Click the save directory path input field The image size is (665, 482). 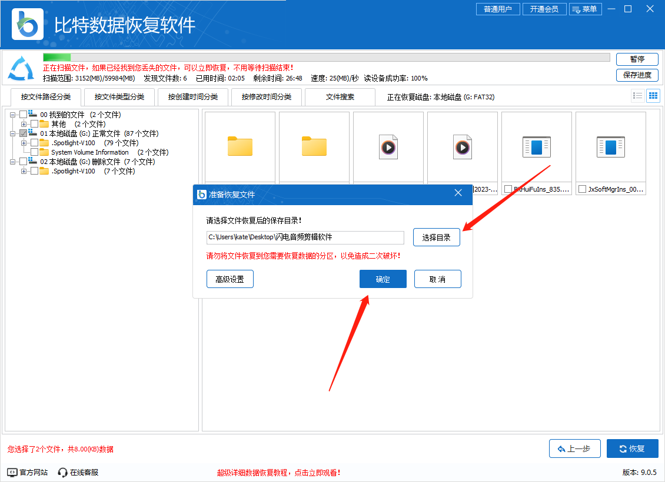click(x=304, y=237)
